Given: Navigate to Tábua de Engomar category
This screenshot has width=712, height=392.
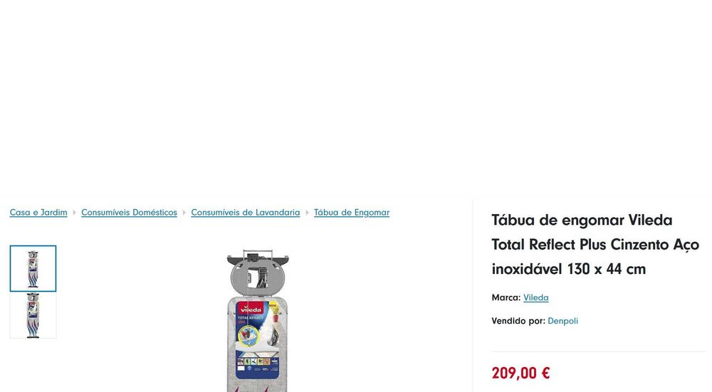Looking at the screenshot, I should pos(352,212).
